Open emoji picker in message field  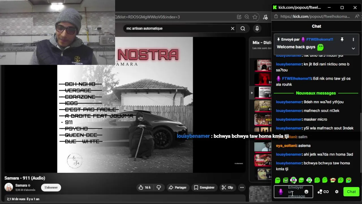click(x=306, y=192)
